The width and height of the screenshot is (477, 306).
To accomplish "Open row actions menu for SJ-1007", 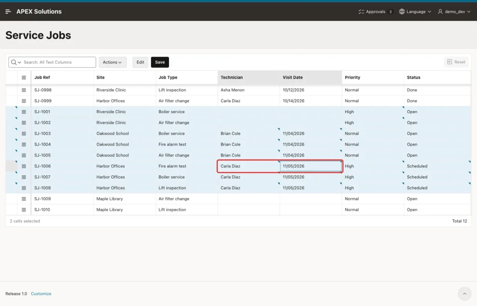I will [x=24, y=177].
